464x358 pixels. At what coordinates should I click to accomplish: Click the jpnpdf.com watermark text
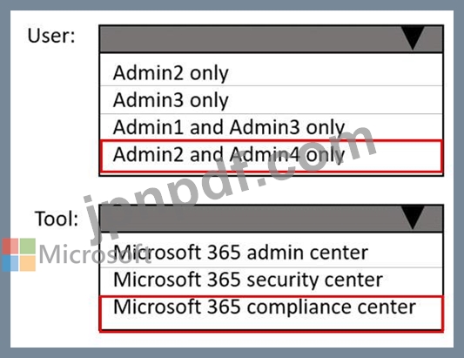pyautogui.click(x=229, y=184)
